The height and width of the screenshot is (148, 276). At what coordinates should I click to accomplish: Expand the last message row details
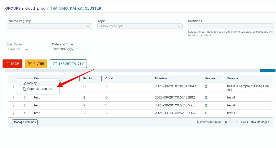[x=25, y=113]
